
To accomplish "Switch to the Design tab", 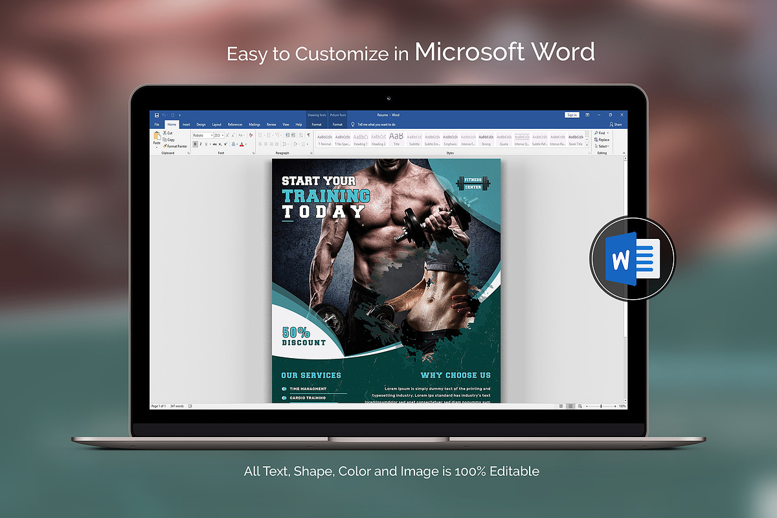I will [x=201, y=124].
